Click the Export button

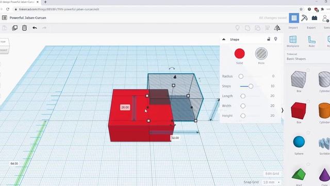tap(311, 27)
